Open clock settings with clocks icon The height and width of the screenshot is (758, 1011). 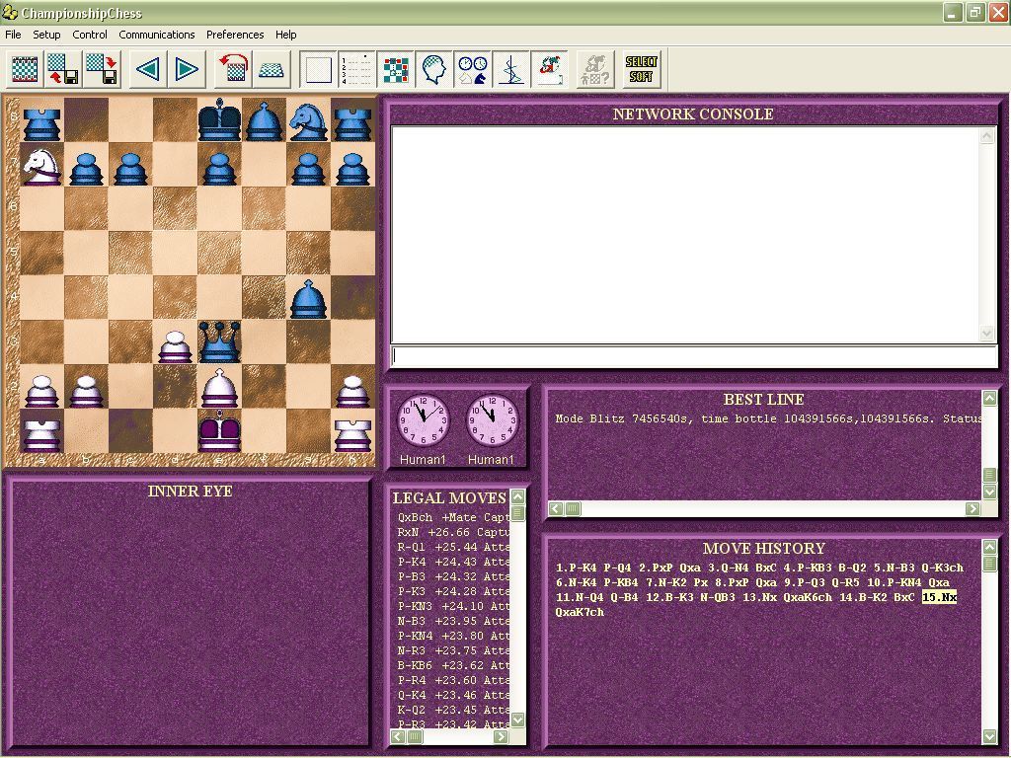pyautogui.click(x=472, y=70)
